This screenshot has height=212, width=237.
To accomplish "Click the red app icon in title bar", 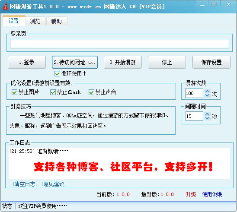I will [6, 7].
